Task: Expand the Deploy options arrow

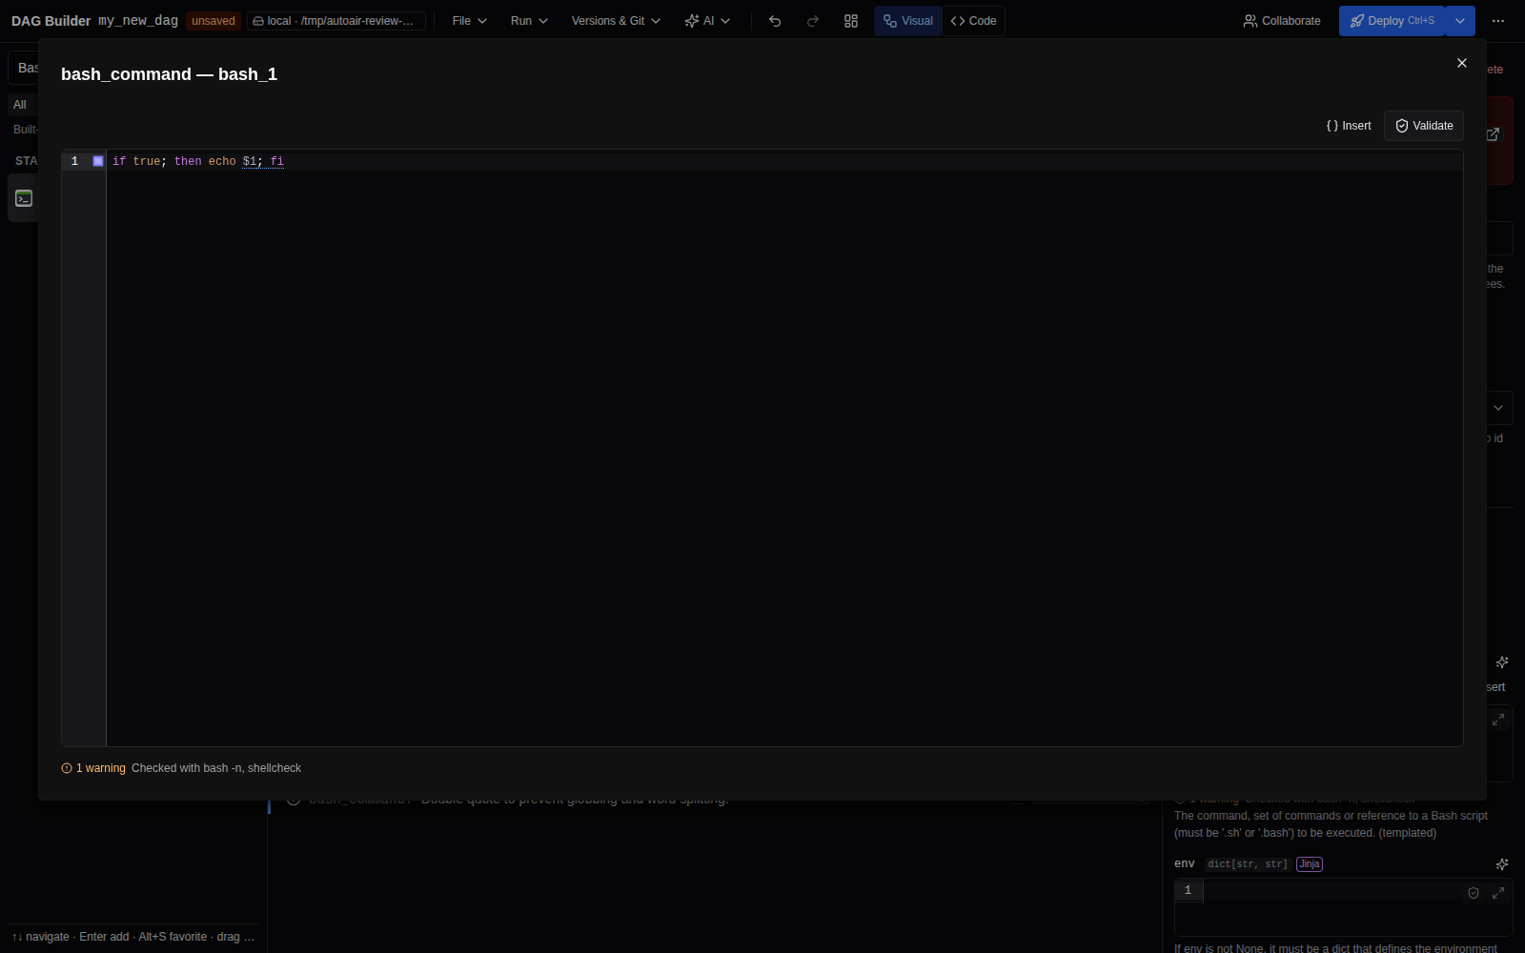Action: tap(1460, 21)
